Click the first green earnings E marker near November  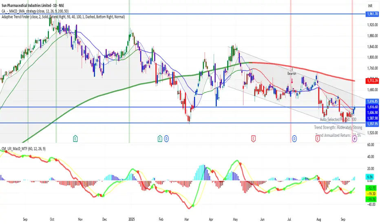point(75,138)
